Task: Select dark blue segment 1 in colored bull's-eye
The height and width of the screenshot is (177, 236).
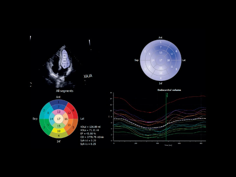Action: (59, 102)
